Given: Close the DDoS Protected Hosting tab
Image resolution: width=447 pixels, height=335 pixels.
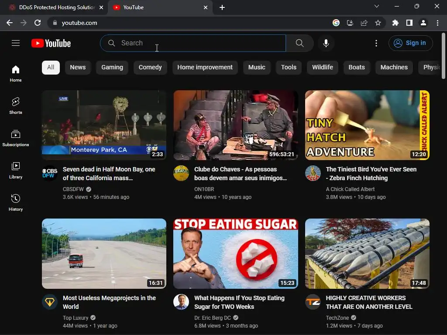Looking at the screenshot, I should 101,7.
